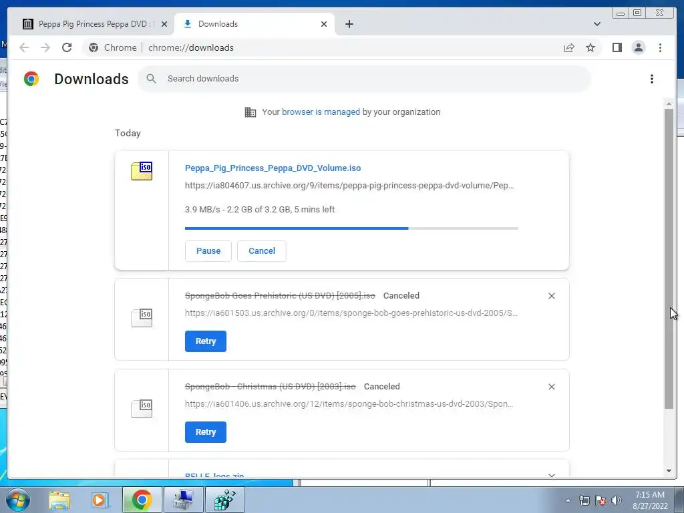This screenshot has width=684, height=513.
Task: Open Windows Explorer from the taskbar
Action: [59, 500]
